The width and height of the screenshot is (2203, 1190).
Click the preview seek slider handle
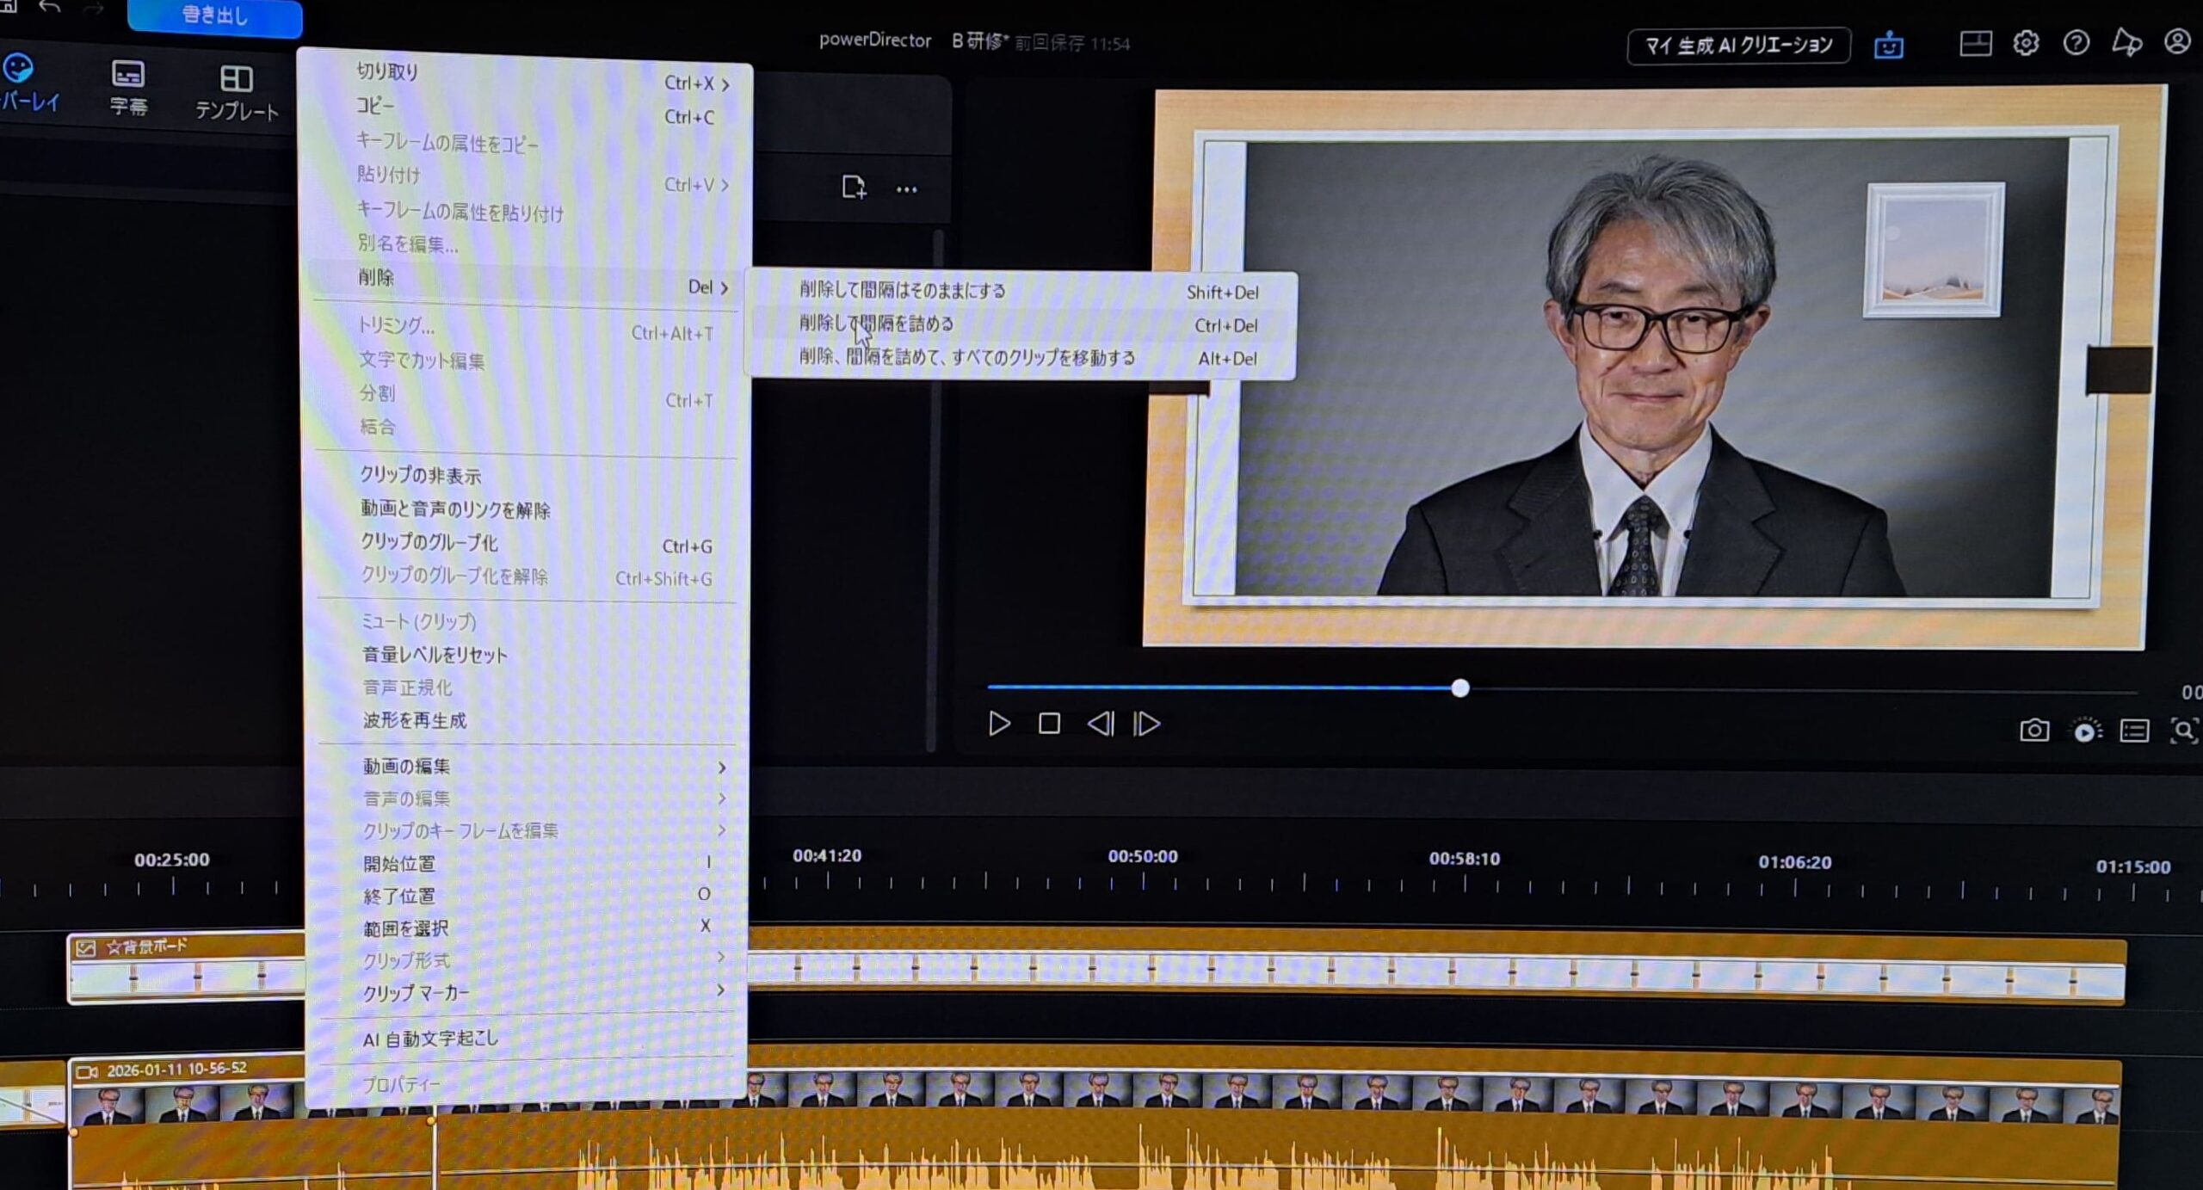point(1459,688)
